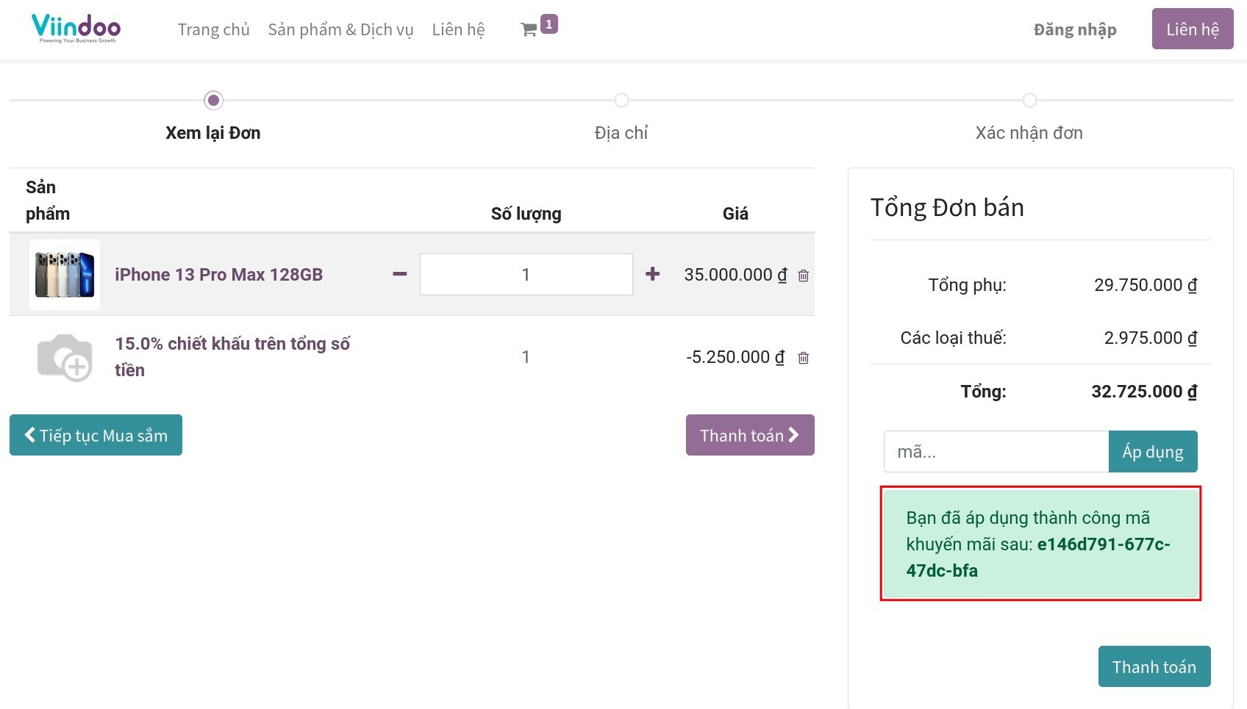
Task: Click the discount placeholder camera image
Action: [x=65, y=357]
